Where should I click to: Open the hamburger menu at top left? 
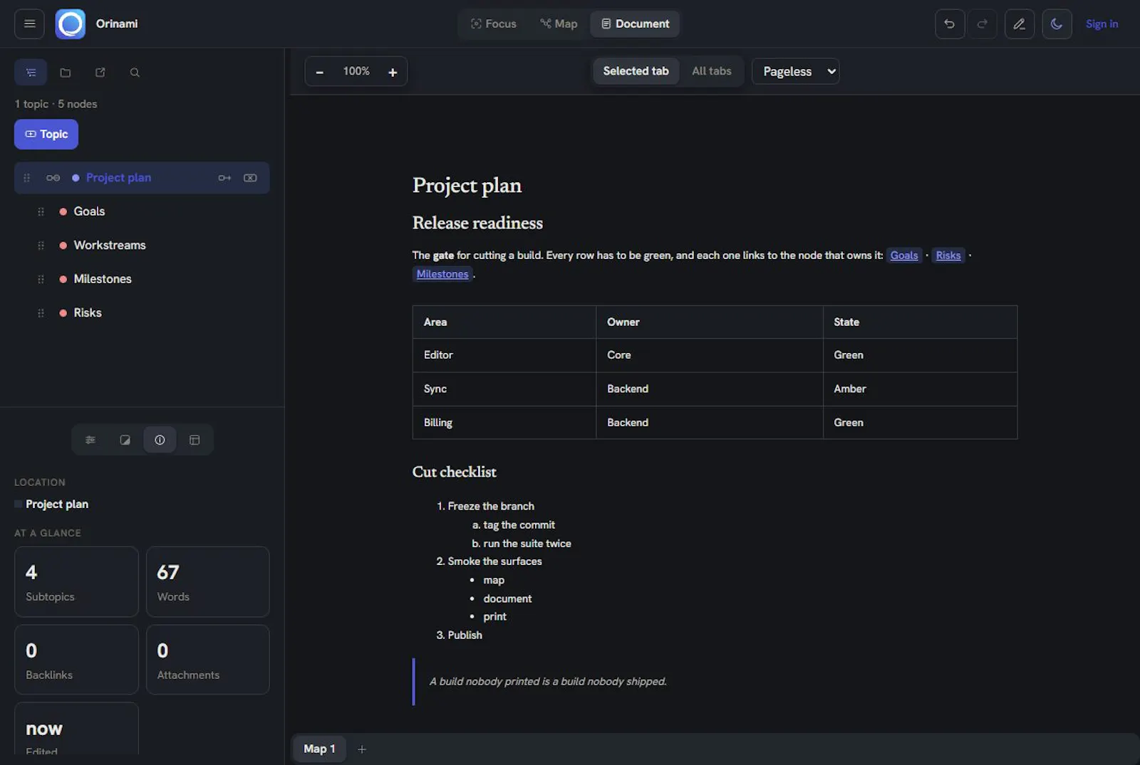tap(29, 23)
